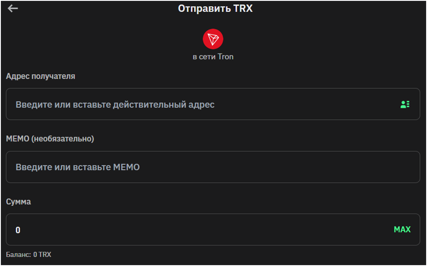Open address book icon in recipient field
The image size is (427, 266).
click(405, 104)
